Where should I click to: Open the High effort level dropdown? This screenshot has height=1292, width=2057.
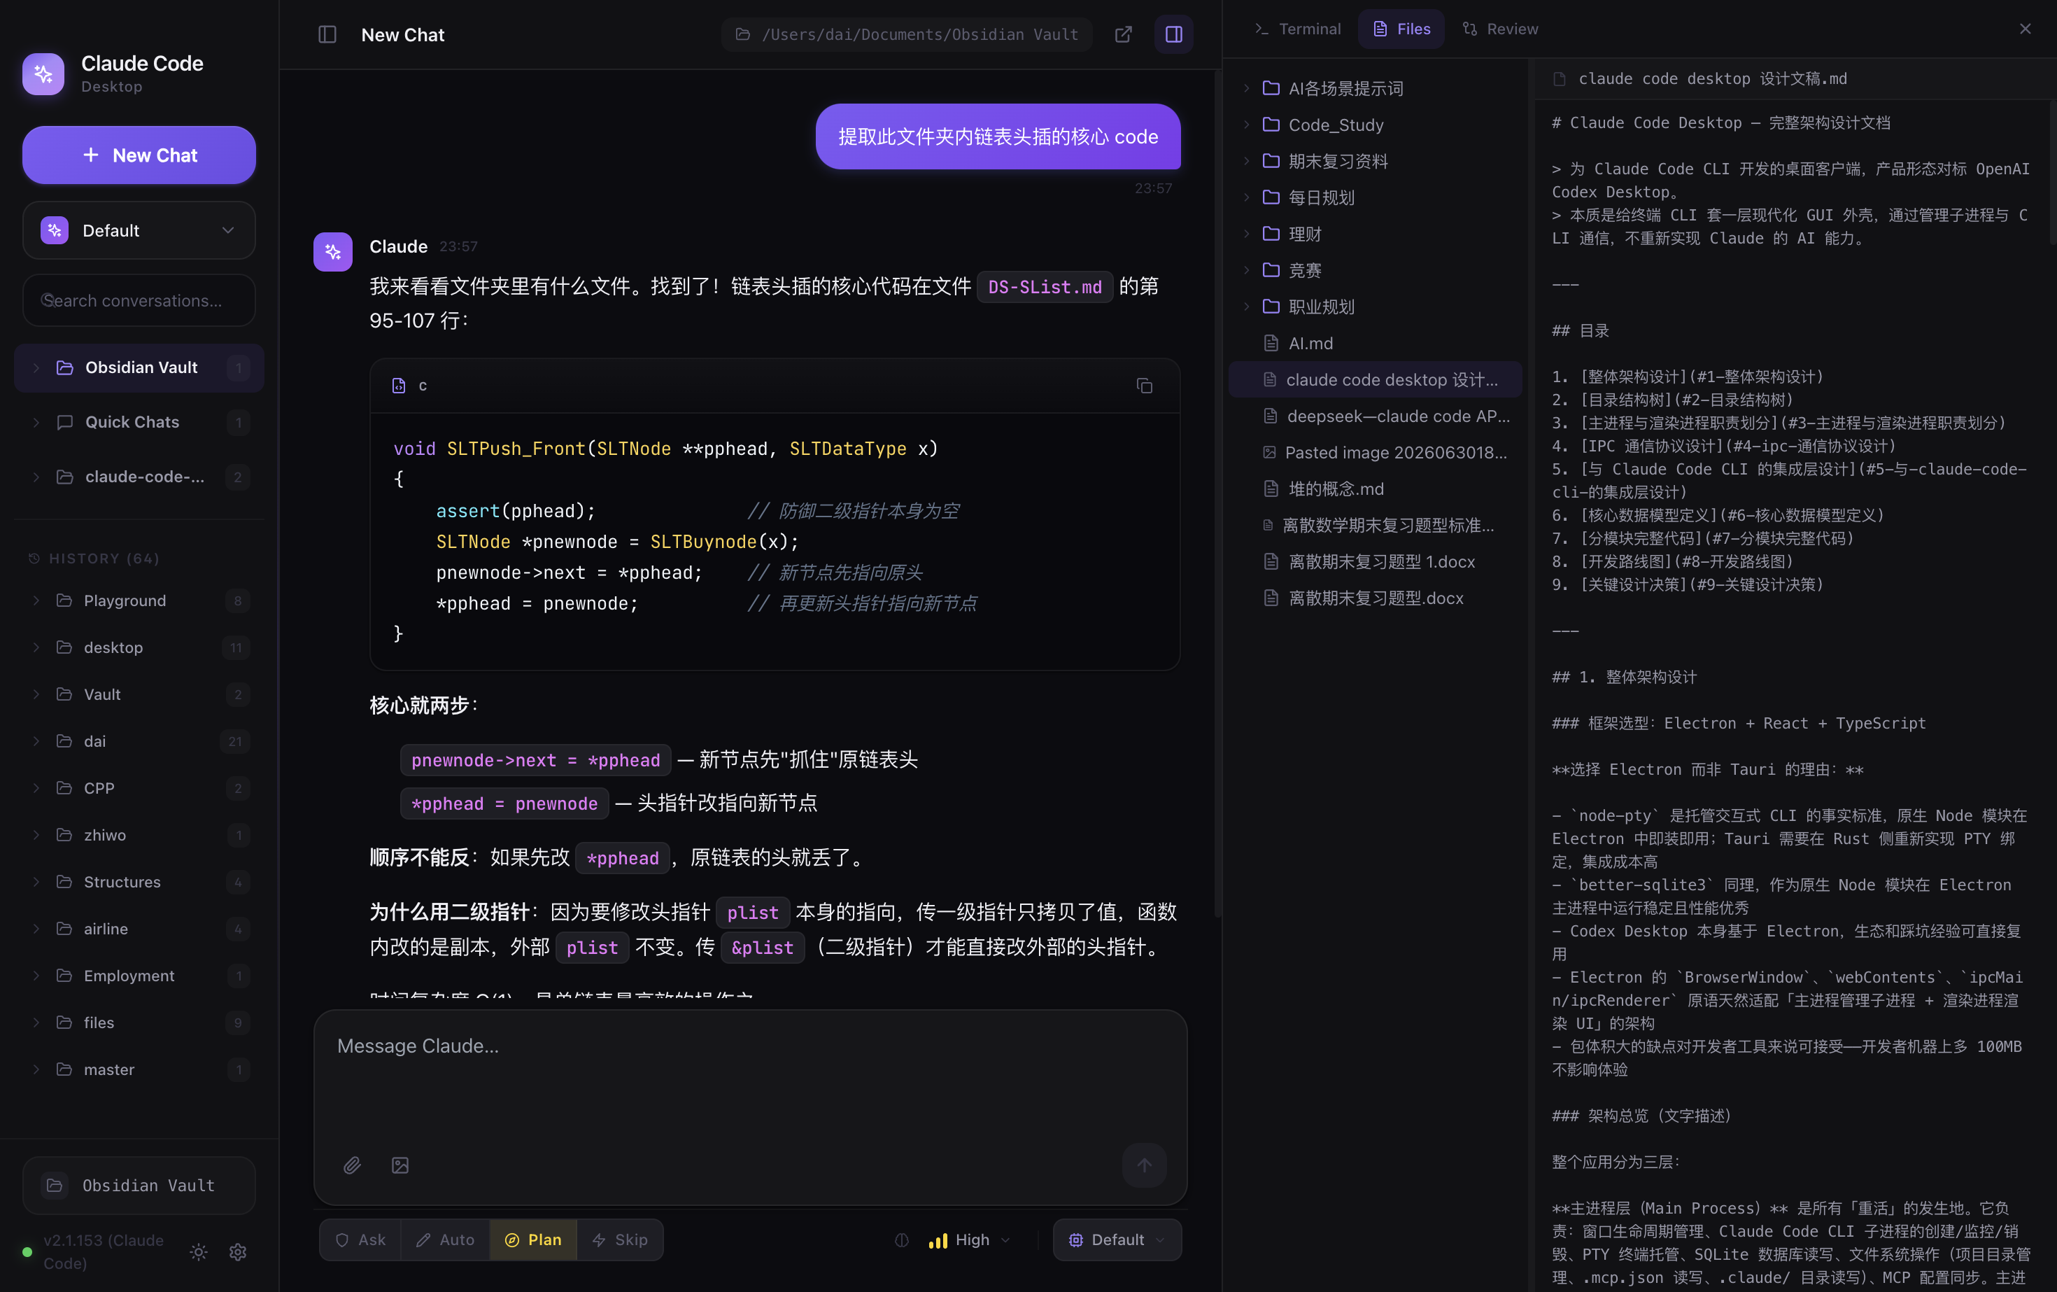pyautogui.click(x=970, y=1240)
